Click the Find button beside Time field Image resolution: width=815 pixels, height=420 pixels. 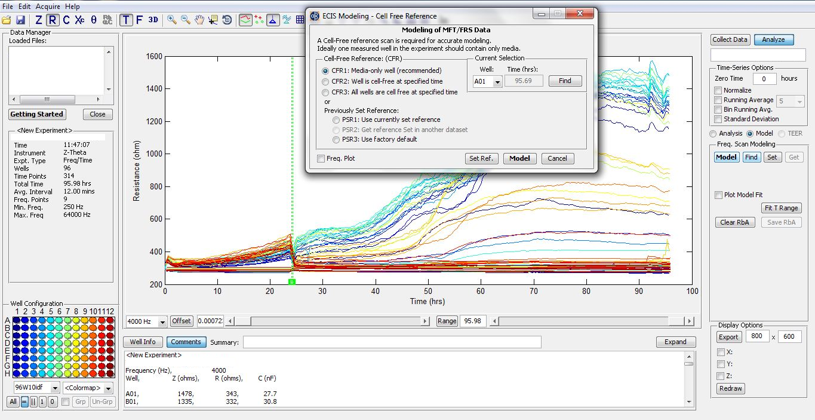[565, 81]
